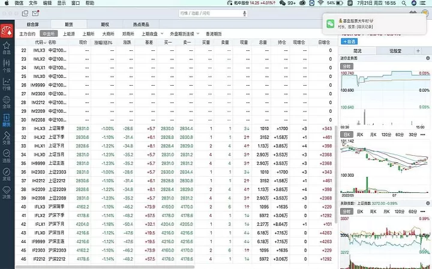Select the IHLX3 上证隔季 row

pyautogui.click(x=175, y=128)
